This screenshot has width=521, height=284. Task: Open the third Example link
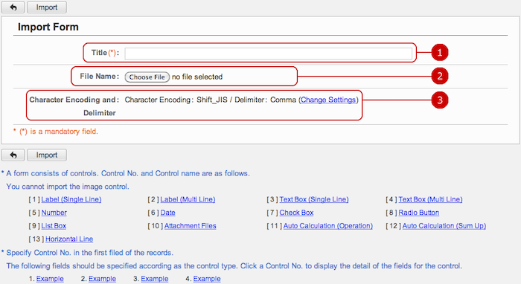(155, 279)
